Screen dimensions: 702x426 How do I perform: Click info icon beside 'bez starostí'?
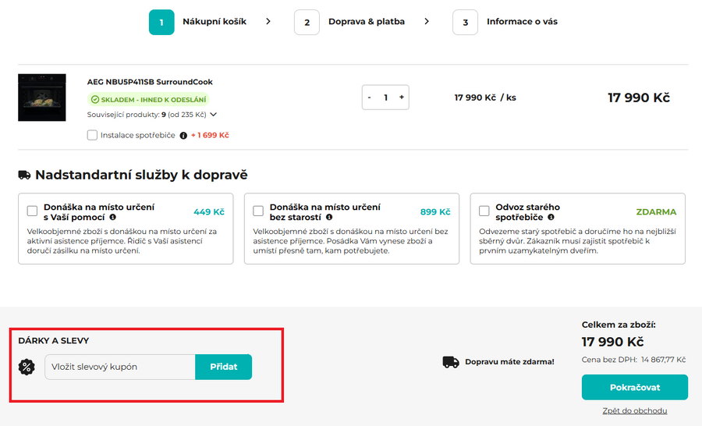(330, 217)
